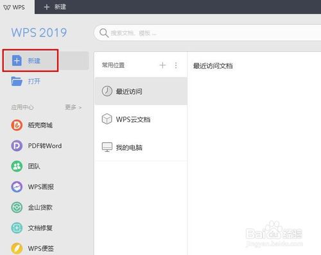Screen dimensions: 321x255
Task: Open WPS便签 label
Action: click(41, 249)
